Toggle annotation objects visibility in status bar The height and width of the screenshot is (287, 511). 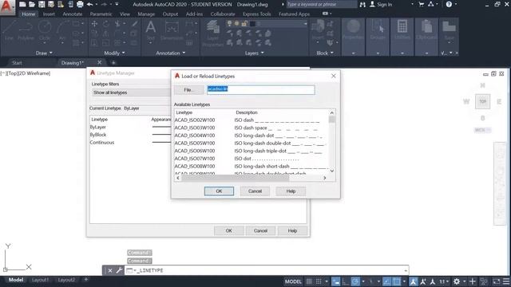tap(414, 281)
